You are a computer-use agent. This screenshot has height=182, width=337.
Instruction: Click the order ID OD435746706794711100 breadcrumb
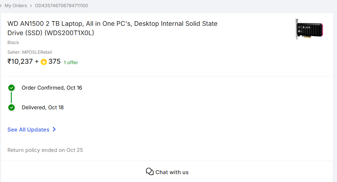[x=61, y=6]
